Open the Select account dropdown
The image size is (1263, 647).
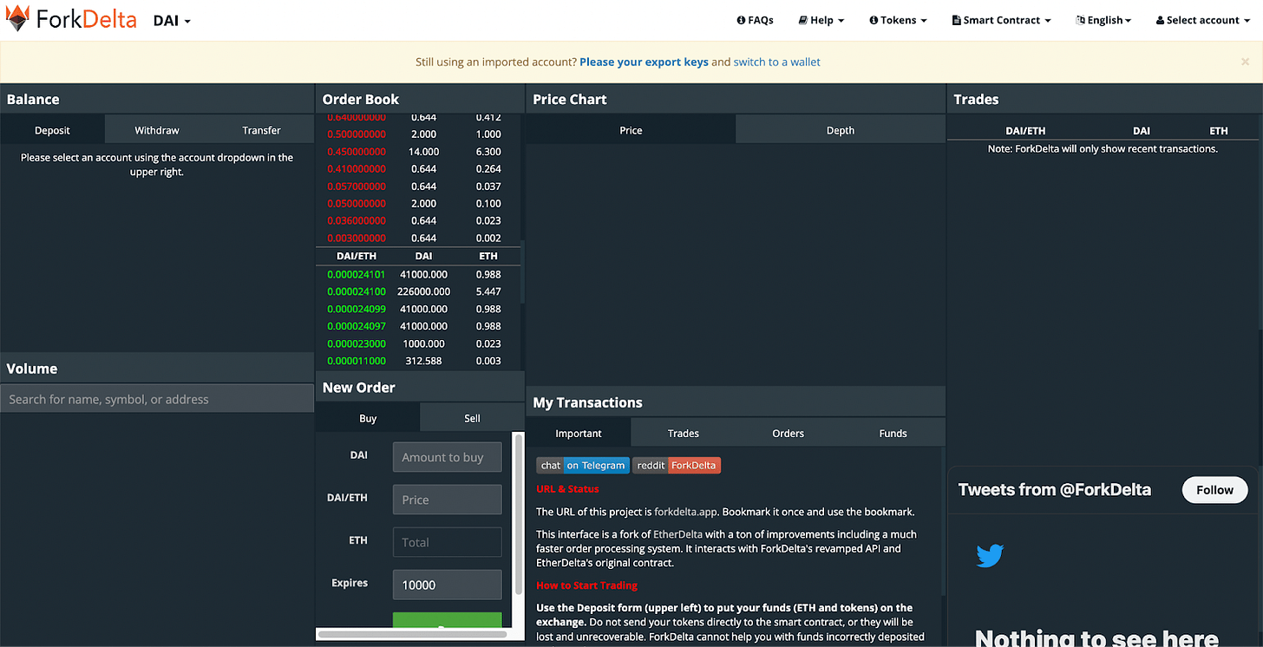(x=1202, y=20)
